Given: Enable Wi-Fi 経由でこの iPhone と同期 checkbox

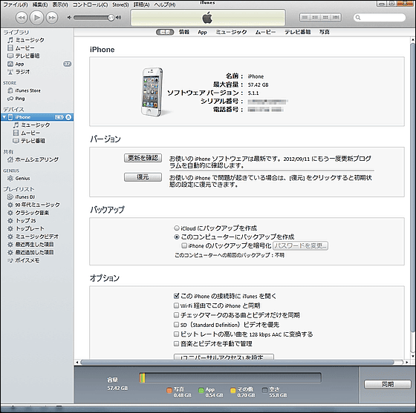Looking at the screenshot, I should click(177, 305).
